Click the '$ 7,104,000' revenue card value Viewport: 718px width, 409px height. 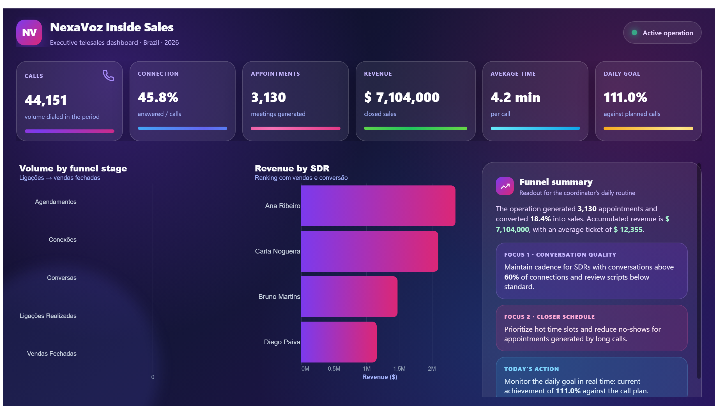click(402, 97)
